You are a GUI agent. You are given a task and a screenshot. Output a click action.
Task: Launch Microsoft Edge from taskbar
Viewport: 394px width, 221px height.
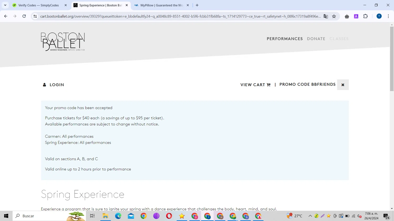118,216
